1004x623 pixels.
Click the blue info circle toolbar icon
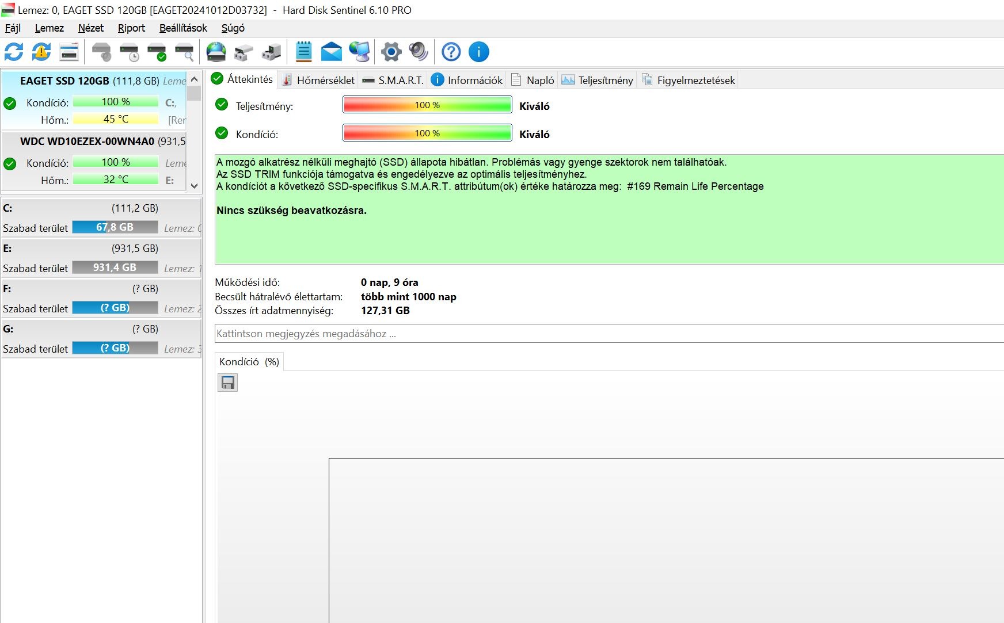[479, 52]
